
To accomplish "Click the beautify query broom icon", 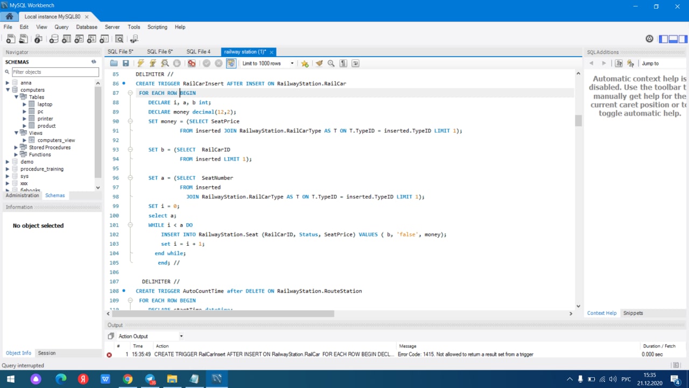I will (x=319, y=64).
